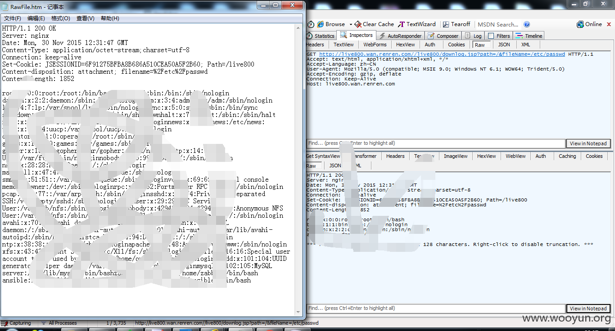Click the blue help question mark icon
The height and width of the screenshot is (331, 615).
coord(527,24)
